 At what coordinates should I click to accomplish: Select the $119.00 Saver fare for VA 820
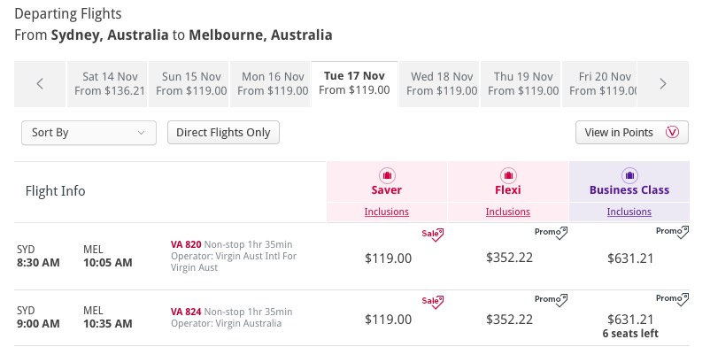[x=388, y=258]
